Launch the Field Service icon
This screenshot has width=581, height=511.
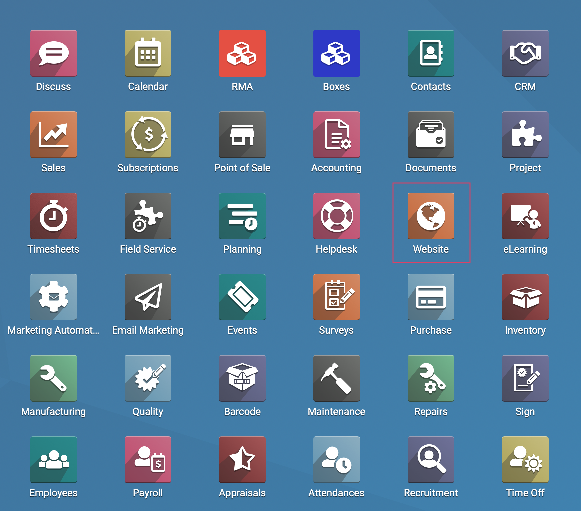[148, 216]
